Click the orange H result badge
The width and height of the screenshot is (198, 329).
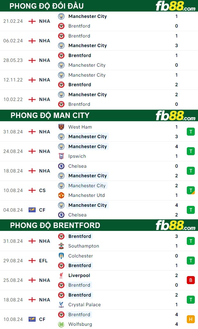[191, 319]
